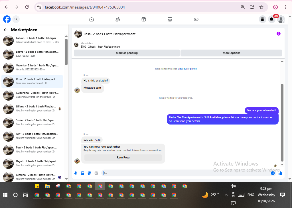Viewport: 292px width, 208px height.
Task: Open View buyer profile link
Action: [187, 69]
